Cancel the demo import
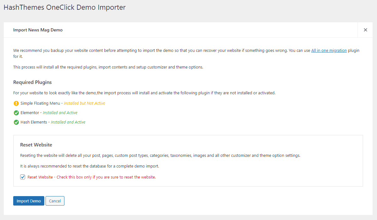377x220 pixels. [55, 201]
